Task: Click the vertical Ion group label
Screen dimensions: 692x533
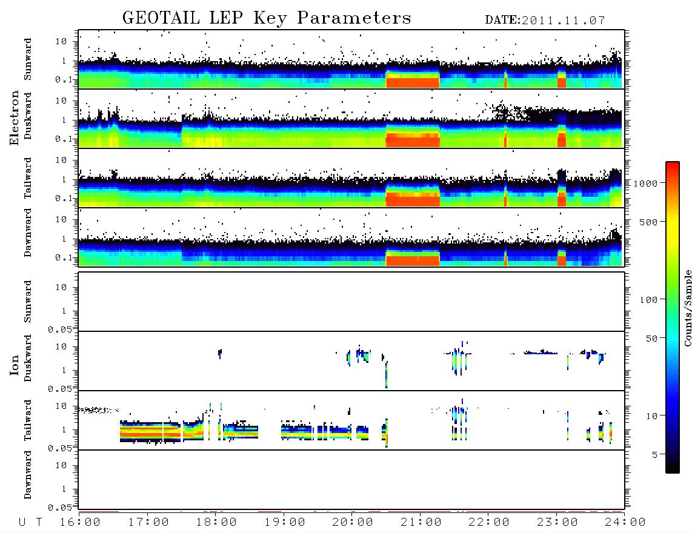Action: pyautogui.click(x=15, y=365)
